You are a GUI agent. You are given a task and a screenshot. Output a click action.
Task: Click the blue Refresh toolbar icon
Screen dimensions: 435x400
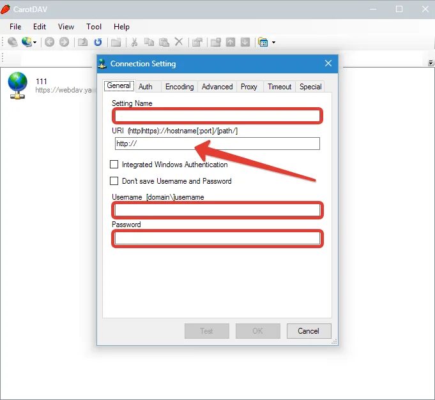[x=98, y=42]
